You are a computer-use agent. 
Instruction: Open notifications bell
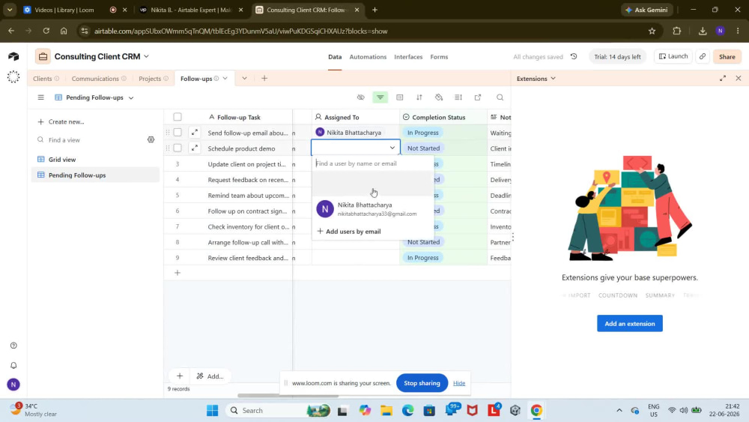click(x=13, y=366)
